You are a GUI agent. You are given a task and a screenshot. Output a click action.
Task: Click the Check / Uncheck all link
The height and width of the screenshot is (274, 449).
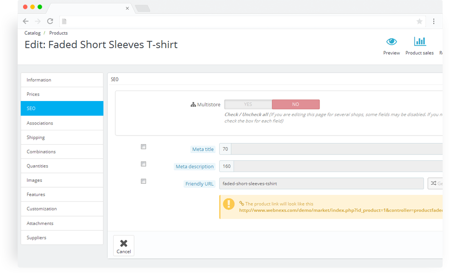[x=246, y=114]
